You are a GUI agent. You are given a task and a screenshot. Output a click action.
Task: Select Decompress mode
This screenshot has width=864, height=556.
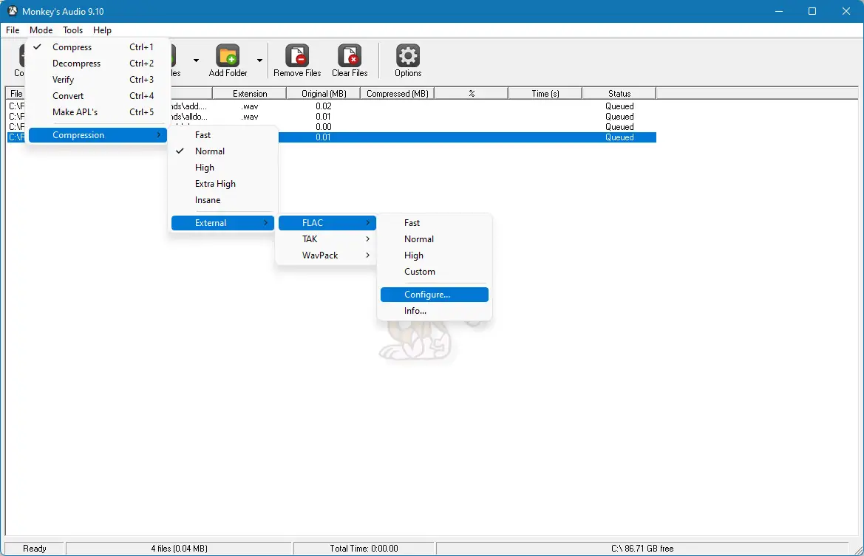(98, 64)
